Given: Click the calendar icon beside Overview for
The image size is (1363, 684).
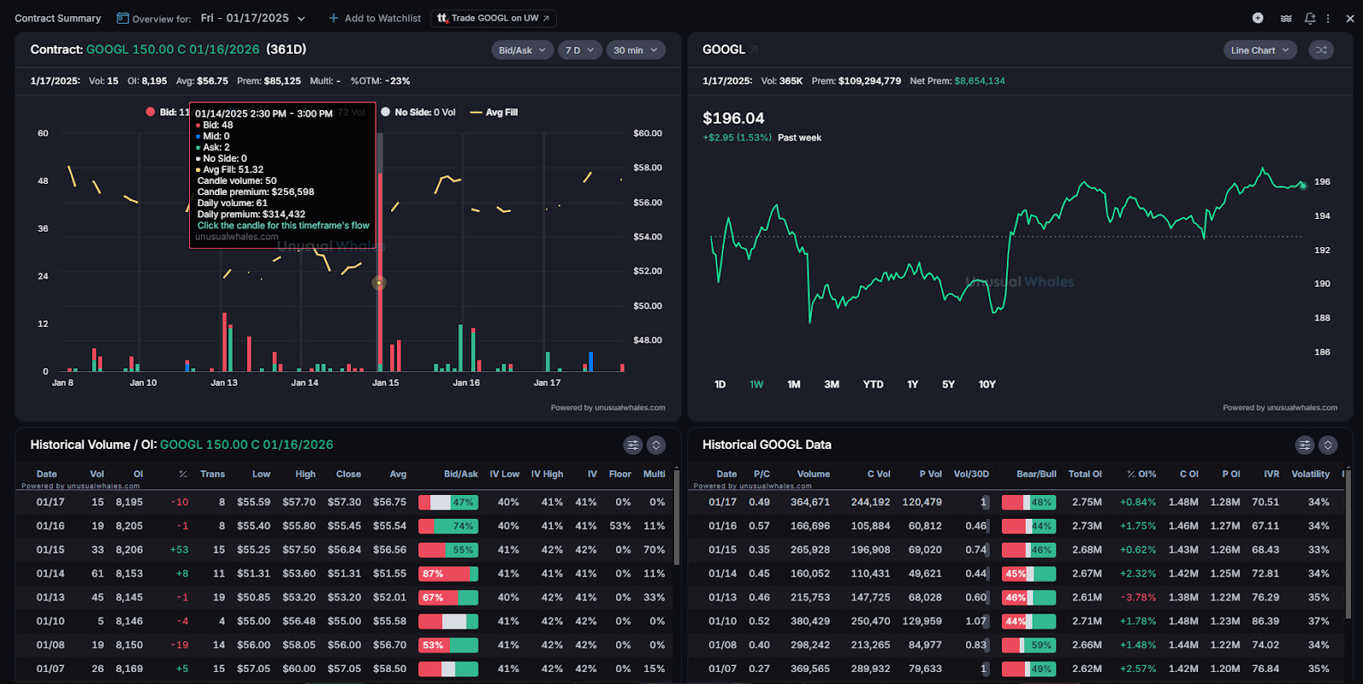Looking at the screenshot, I should click(123, 18).
